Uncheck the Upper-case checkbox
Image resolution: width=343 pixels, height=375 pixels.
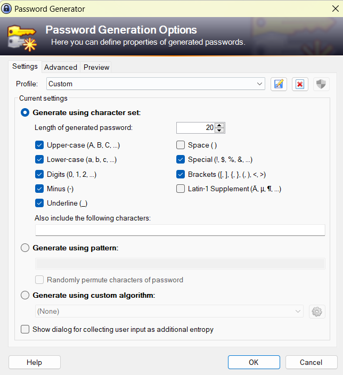39,145
